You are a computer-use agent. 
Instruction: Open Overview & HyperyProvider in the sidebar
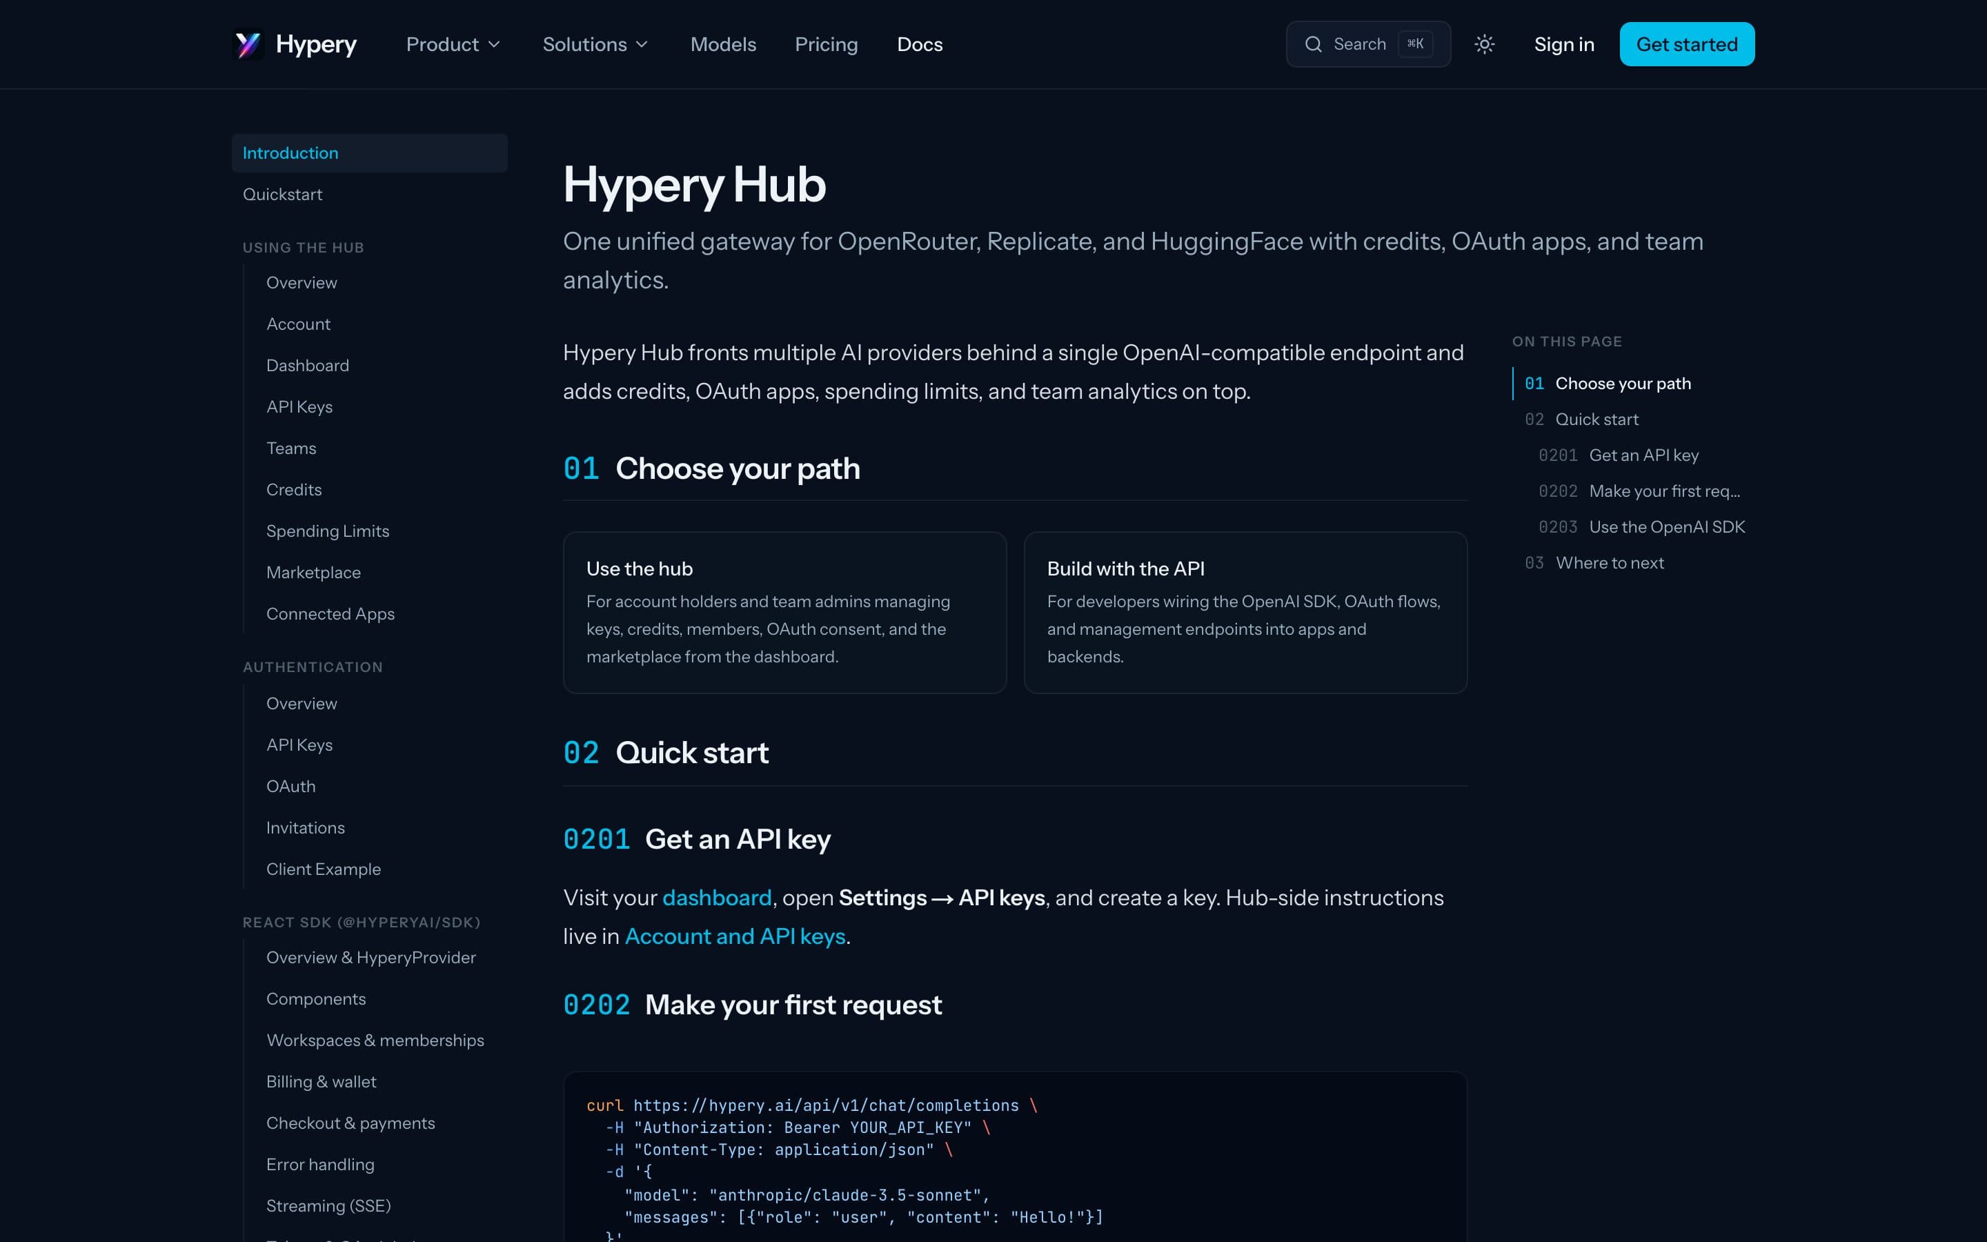[x=371, y=958]
